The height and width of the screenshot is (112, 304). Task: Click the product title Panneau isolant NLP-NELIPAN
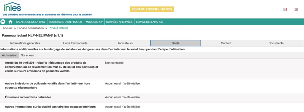click(32, 36)
